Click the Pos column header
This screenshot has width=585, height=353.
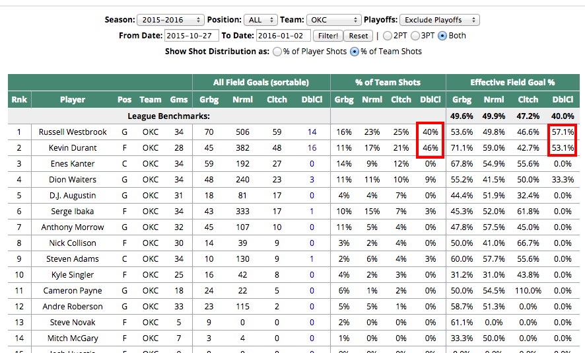click(x=124, y=100)
